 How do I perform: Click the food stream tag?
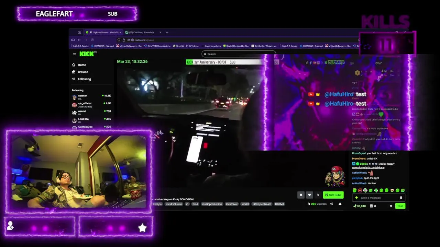195,204
